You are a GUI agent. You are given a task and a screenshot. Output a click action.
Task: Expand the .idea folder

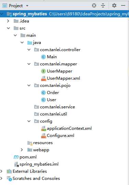tap(8, 21)
